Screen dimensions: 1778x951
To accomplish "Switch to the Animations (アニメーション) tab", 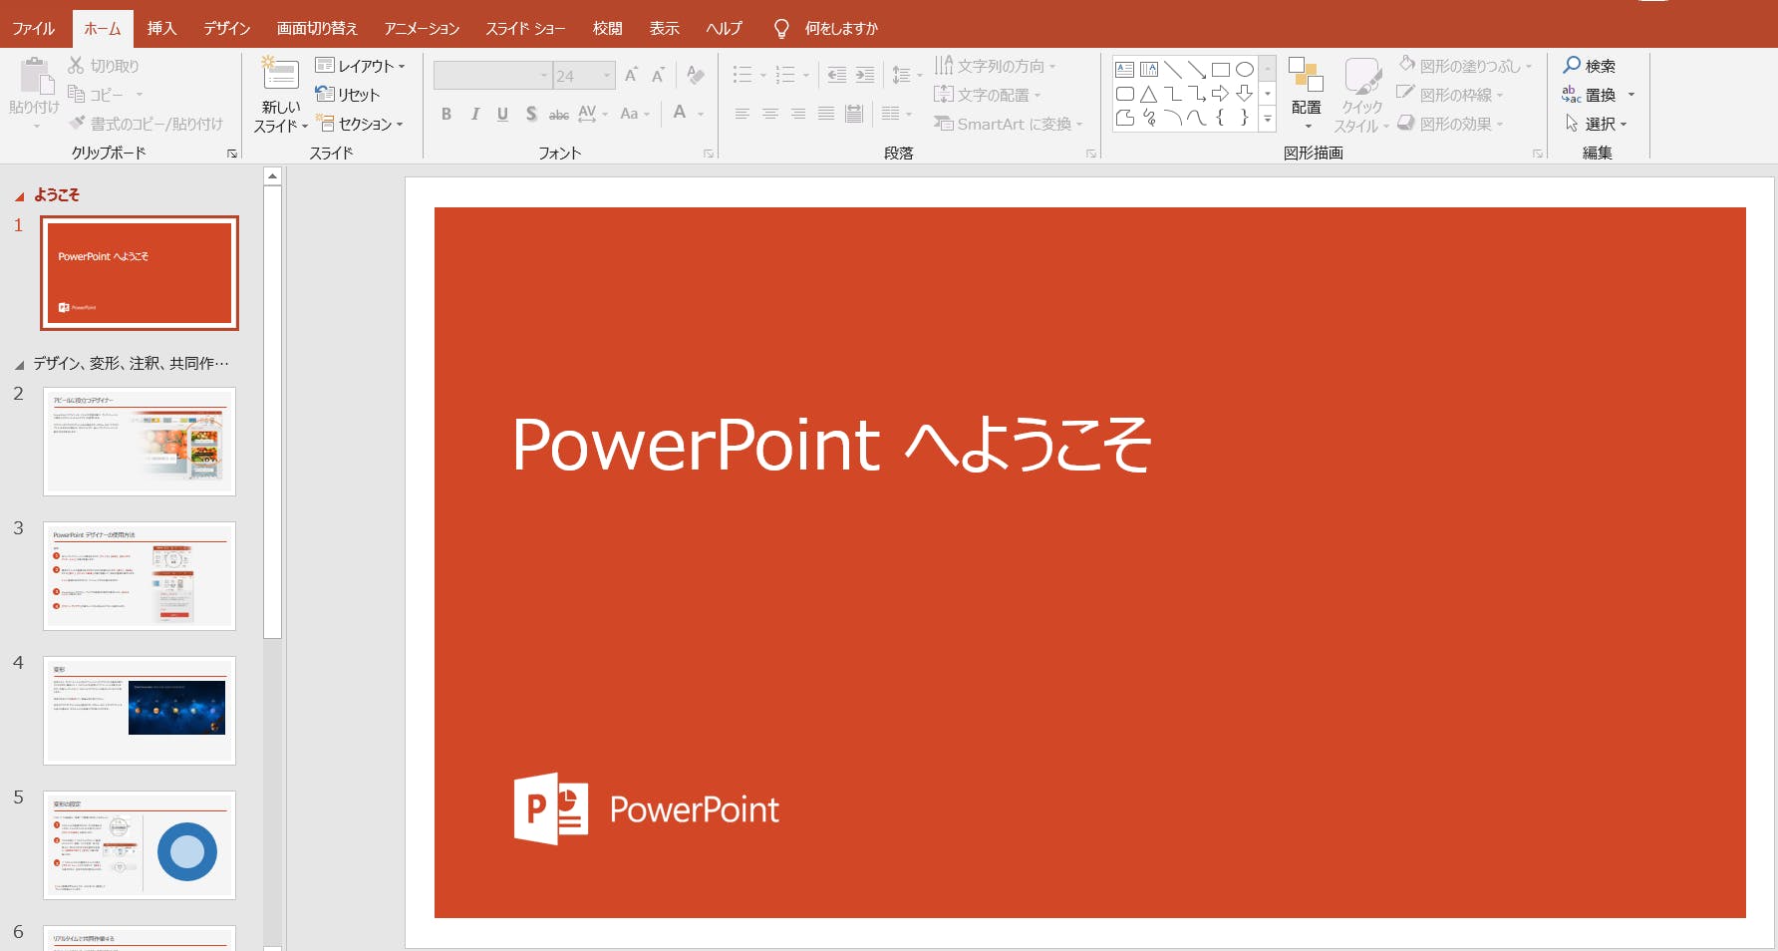I will (x=422, y=28).
